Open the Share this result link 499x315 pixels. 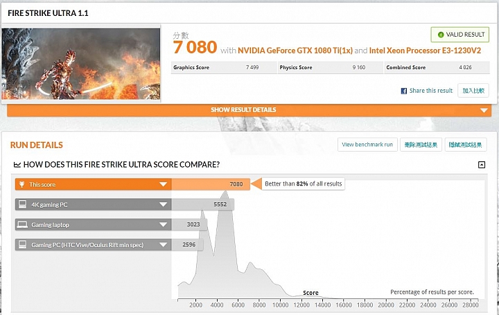click(431, 91)
